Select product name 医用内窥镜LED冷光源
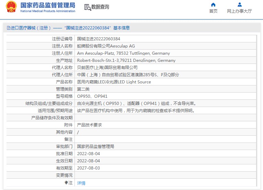Image resolution: width=263 pixels, height=190 pixels. click(x=114, y=82)
